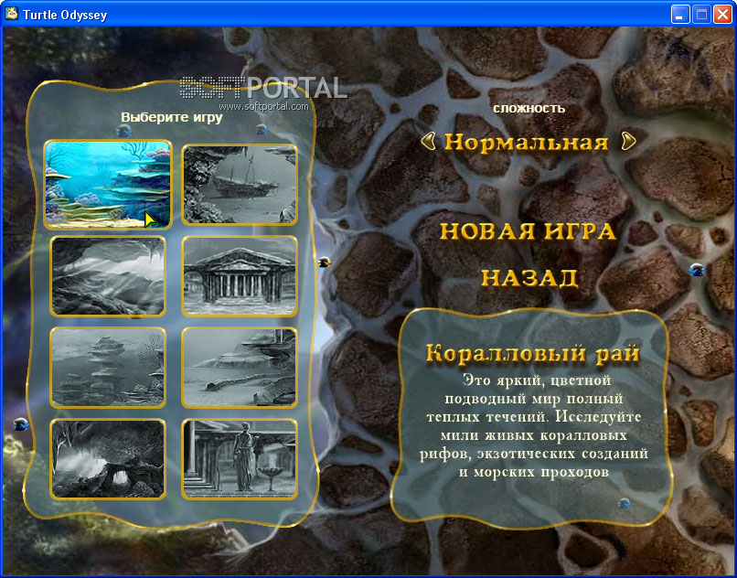Select the colorful coral reef level thumbnail

click(108, 185)
